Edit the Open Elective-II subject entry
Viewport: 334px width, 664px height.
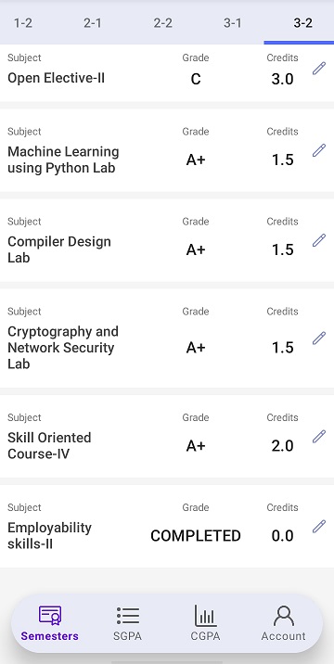(x=319, y=69)
